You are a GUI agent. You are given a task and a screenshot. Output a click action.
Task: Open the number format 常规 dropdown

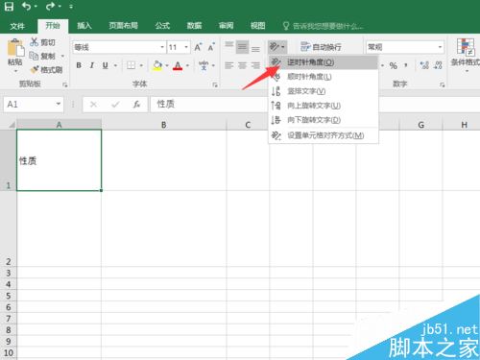pyautogui.click(x=440, y=47)
